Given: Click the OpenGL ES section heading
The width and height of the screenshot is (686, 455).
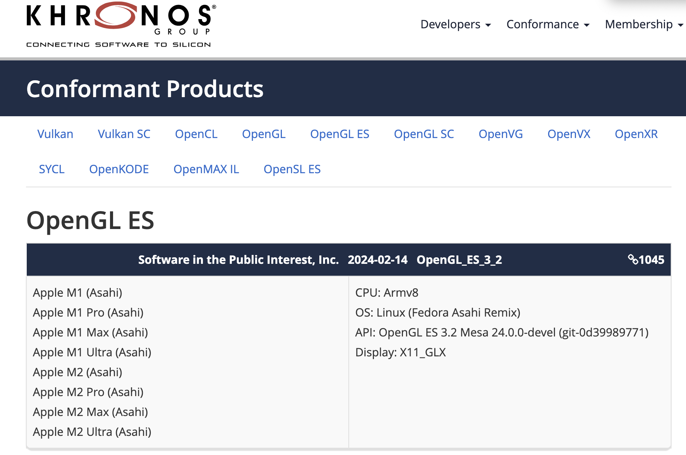Looking at the screenshot, I should tap(90, 220).
